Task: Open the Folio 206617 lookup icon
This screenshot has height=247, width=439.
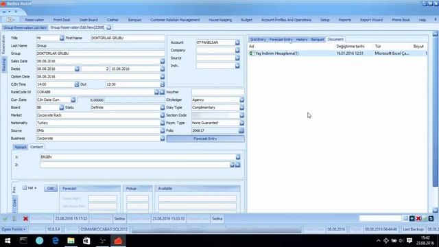Action: coord(241,130)
